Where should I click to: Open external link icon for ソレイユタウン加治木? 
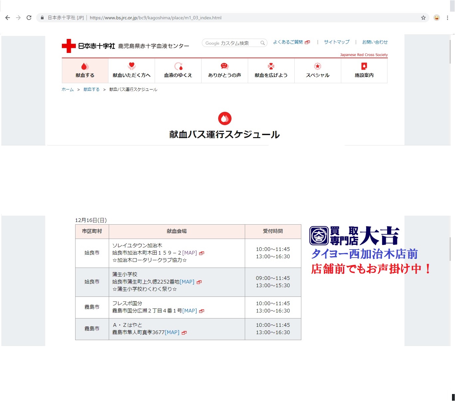pos(202,253)
